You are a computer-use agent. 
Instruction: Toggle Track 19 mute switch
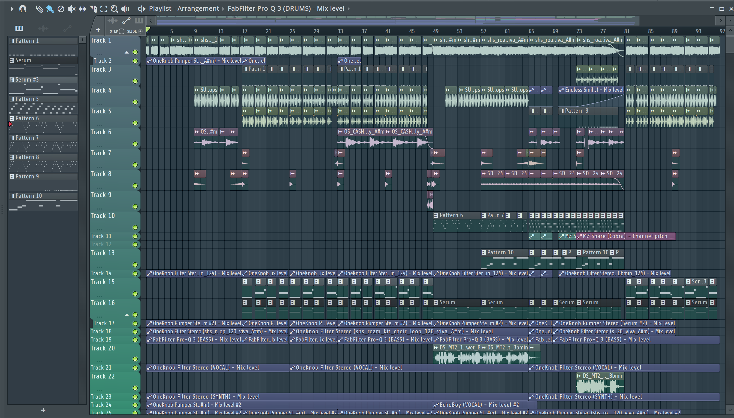click(x=135, y=339)
